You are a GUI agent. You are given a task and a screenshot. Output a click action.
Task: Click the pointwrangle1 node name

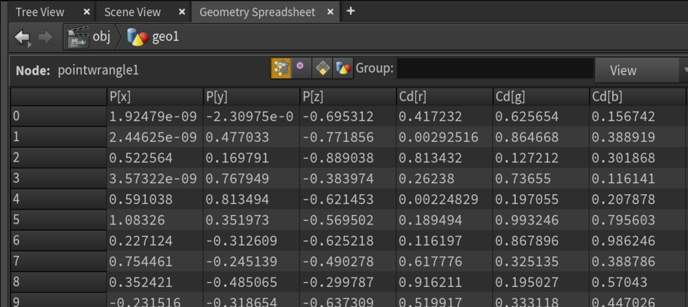pos(98,70)
